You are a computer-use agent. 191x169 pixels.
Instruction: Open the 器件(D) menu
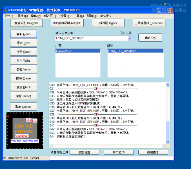(23, 16)
